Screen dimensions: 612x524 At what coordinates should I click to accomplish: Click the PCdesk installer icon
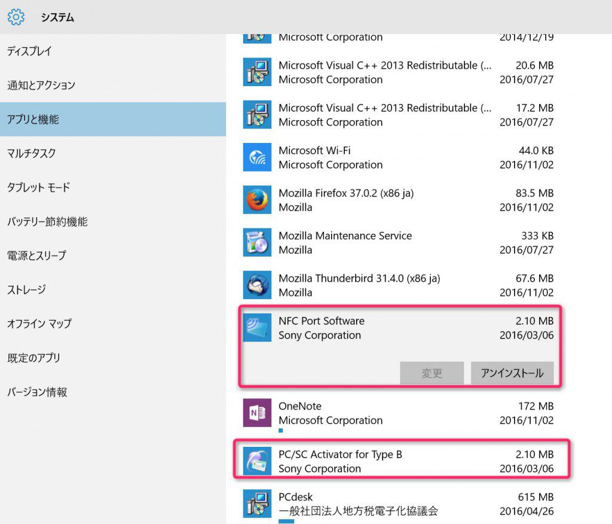click(x=257, y=504)
